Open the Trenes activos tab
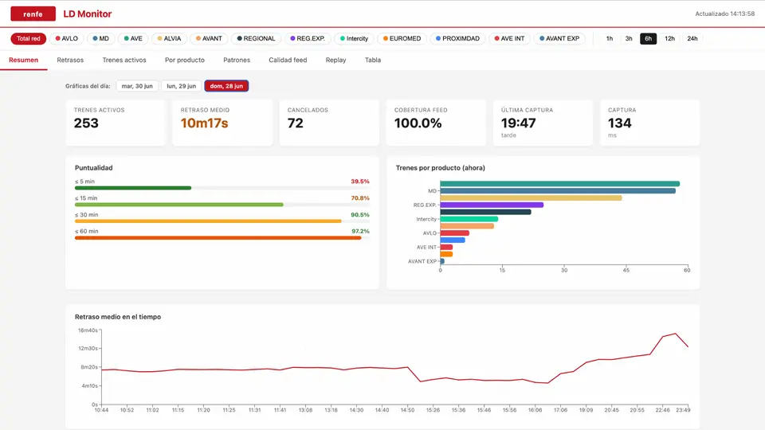This screenshot has height=430, width=765. pos(124,60)
